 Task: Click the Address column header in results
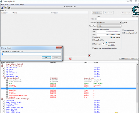[4, 13]
